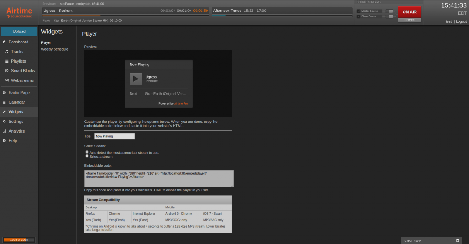Click the 'Firefox' table cell
Image resolution: width=469 pixels, height=244 pixels.
point(96,213)
